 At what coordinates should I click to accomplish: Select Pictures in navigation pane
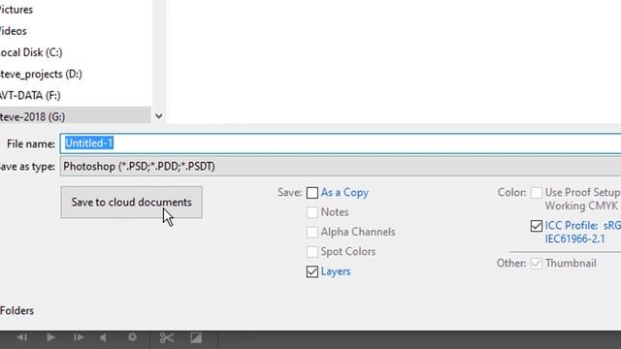tap(16, 10)
